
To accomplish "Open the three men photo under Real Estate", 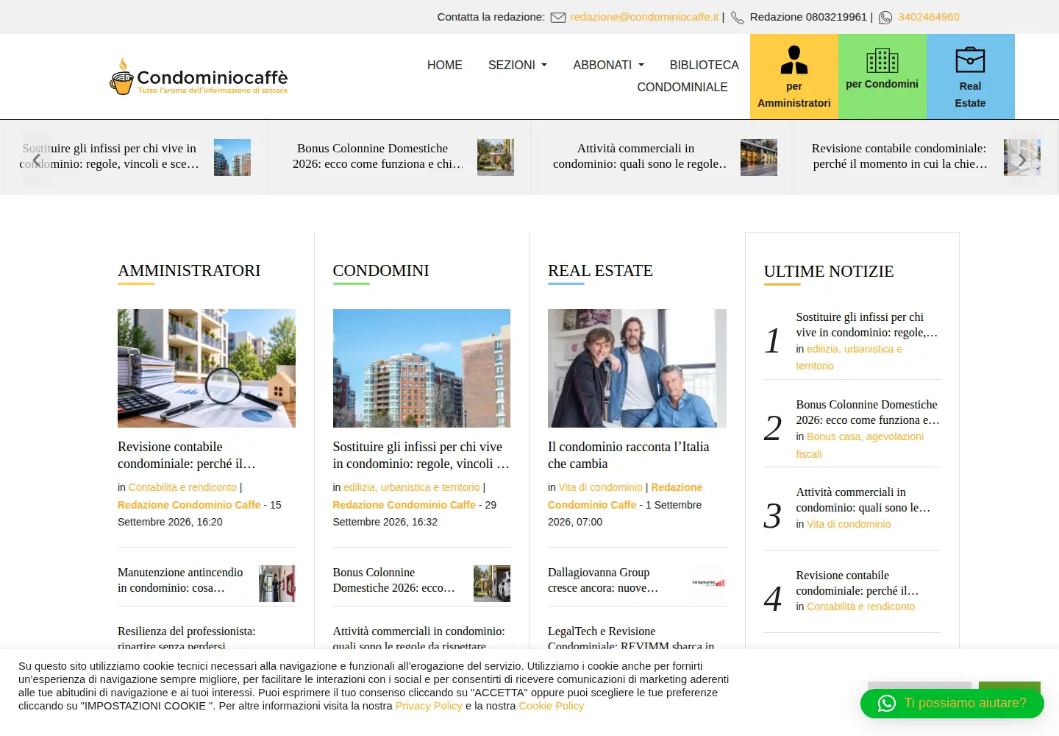I will [637, 368].
